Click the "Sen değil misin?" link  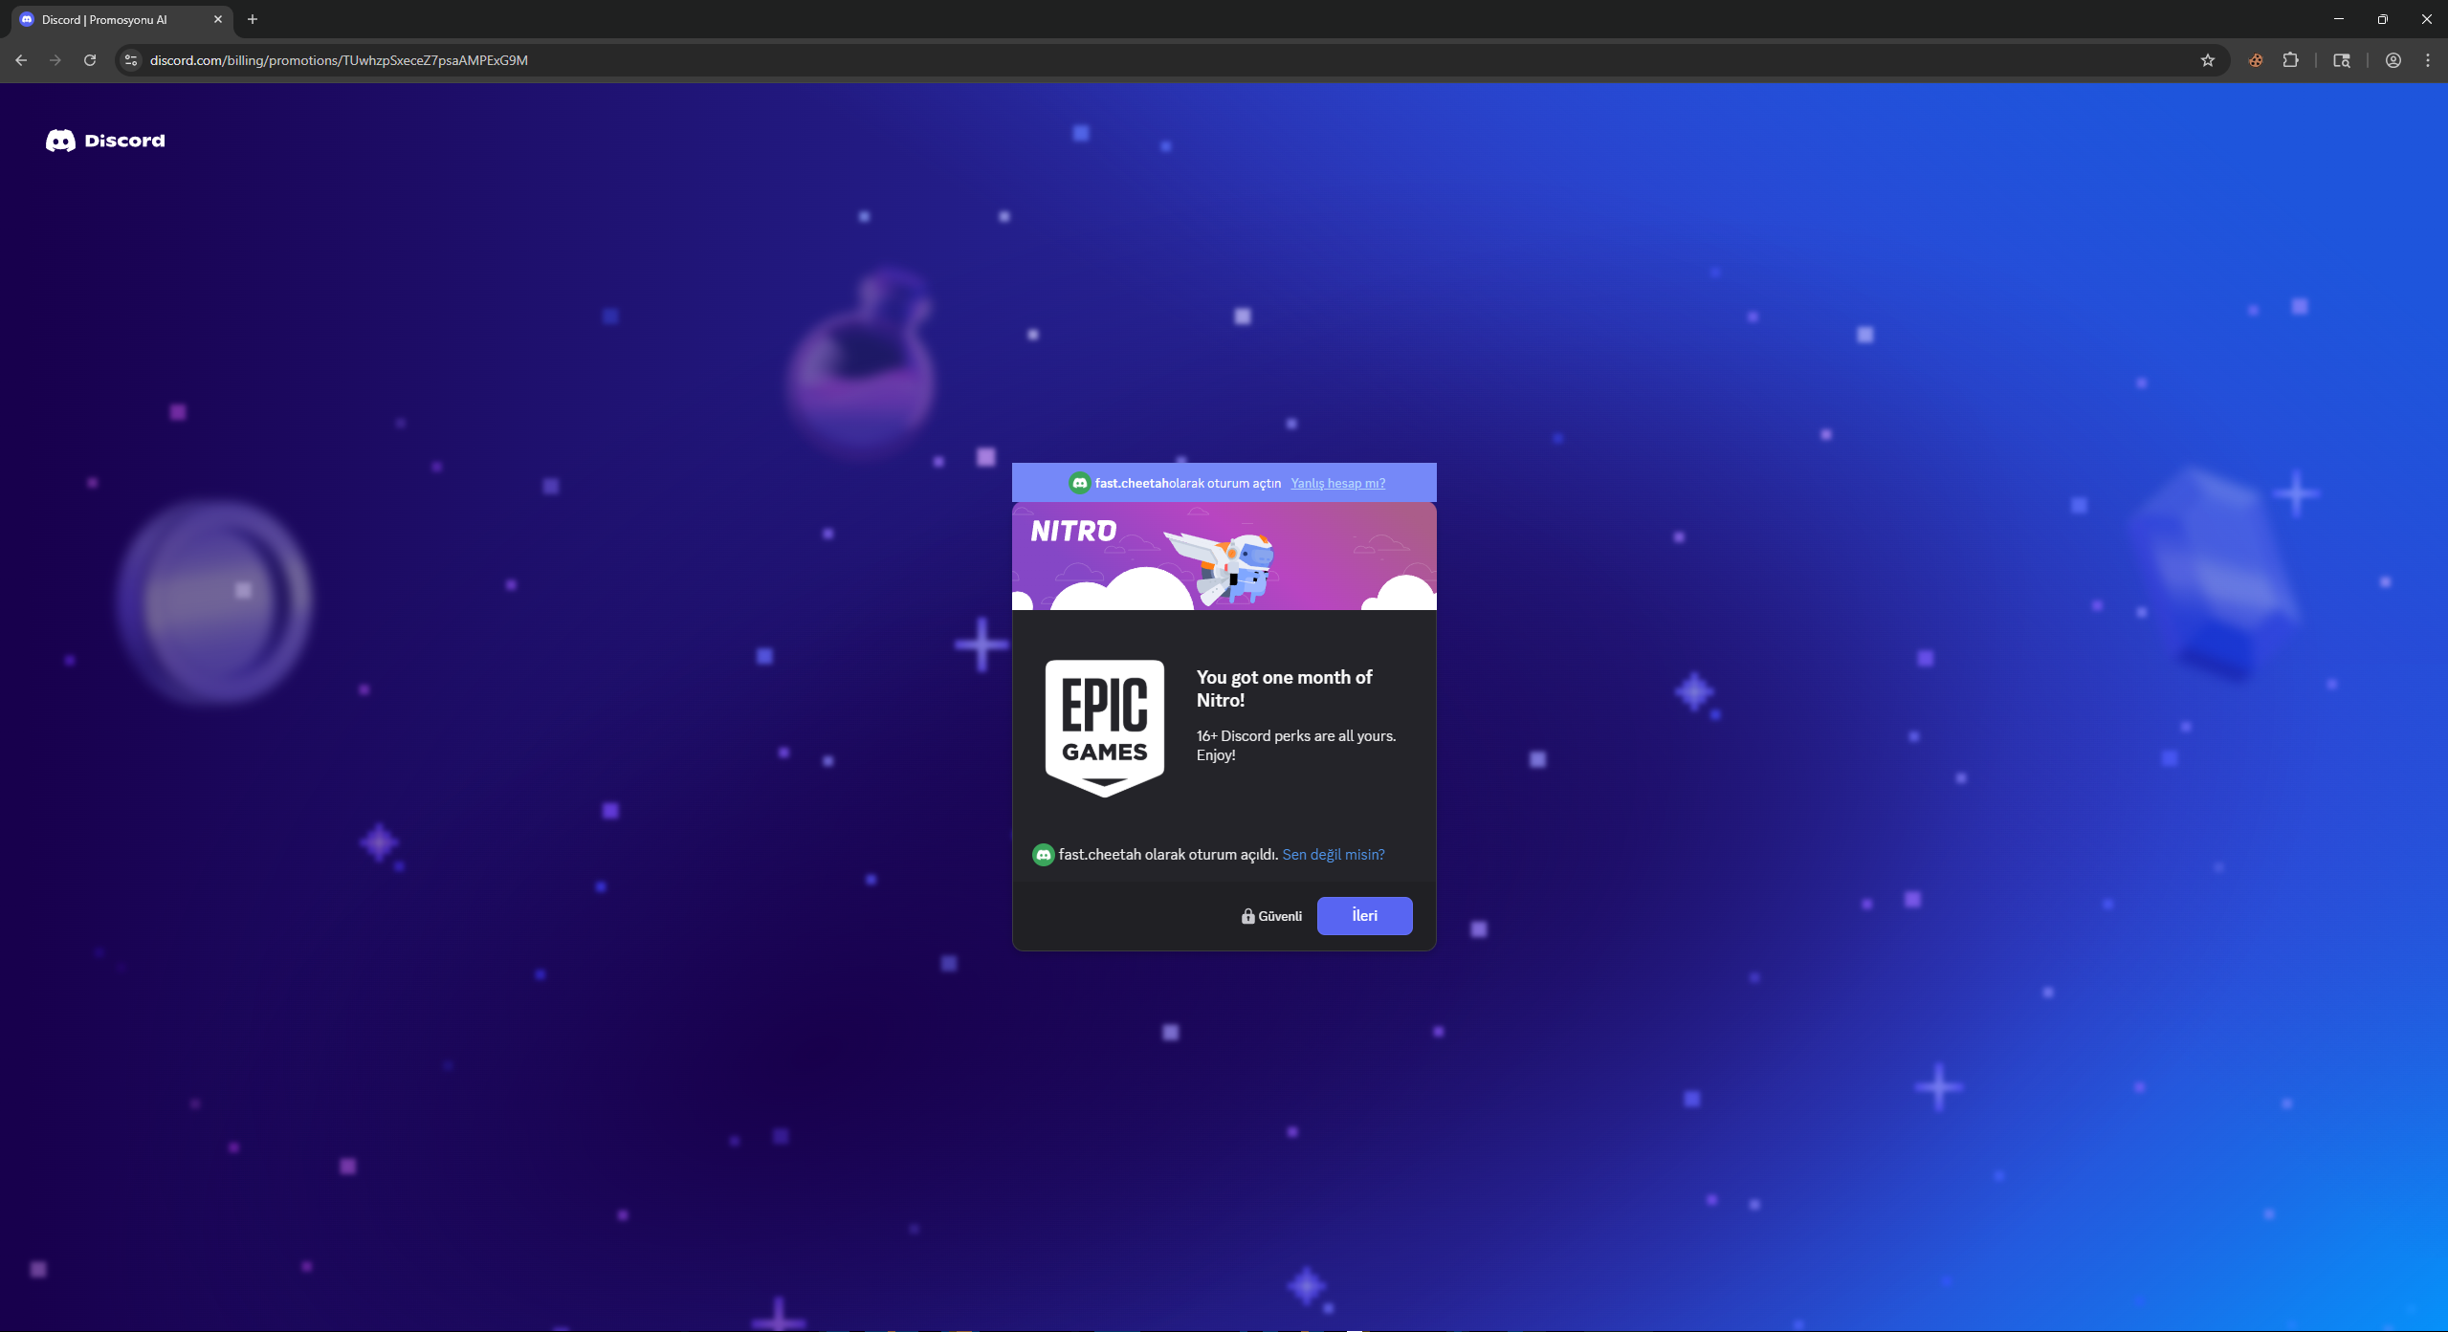(x=1333, y=855)
